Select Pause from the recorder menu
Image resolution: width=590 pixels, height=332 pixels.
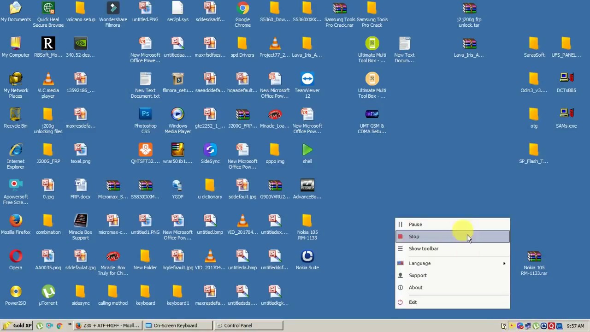453,225
